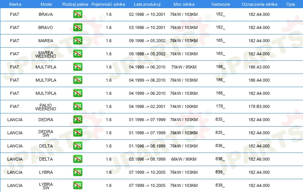Click the 03.1996 -> 10.2001 production years
This screenshot has height=192, width=303.
pos(147,27)
